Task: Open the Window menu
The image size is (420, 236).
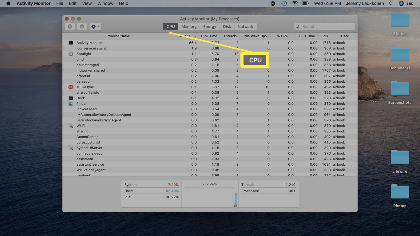Action: tap(105, 3)
